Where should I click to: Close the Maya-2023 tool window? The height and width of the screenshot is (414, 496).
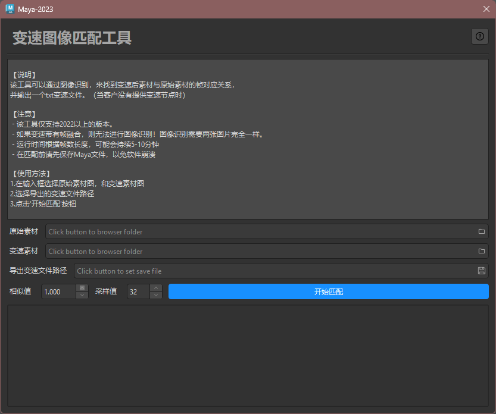pyautogui.click(x=486, y=8)
